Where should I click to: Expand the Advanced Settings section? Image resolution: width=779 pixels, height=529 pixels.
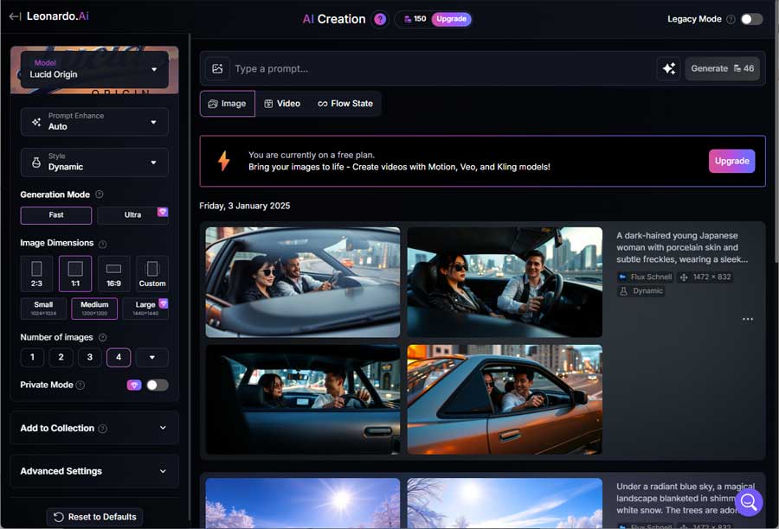click(94, 471)
